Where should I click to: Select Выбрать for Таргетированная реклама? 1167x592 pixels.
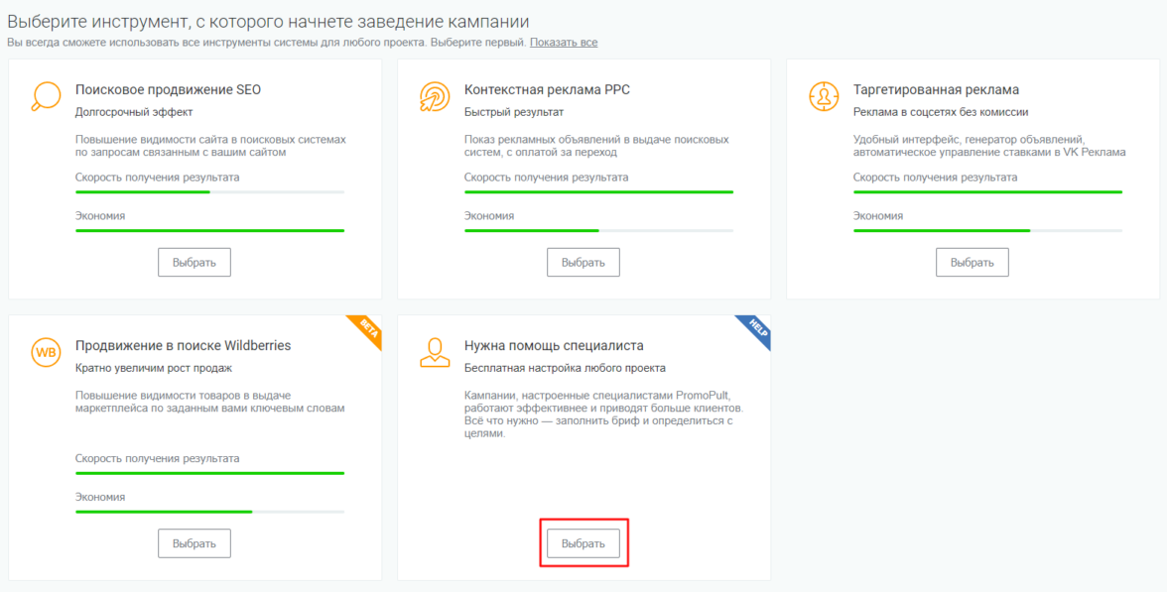pyautogui.click(x=972, y=263)
